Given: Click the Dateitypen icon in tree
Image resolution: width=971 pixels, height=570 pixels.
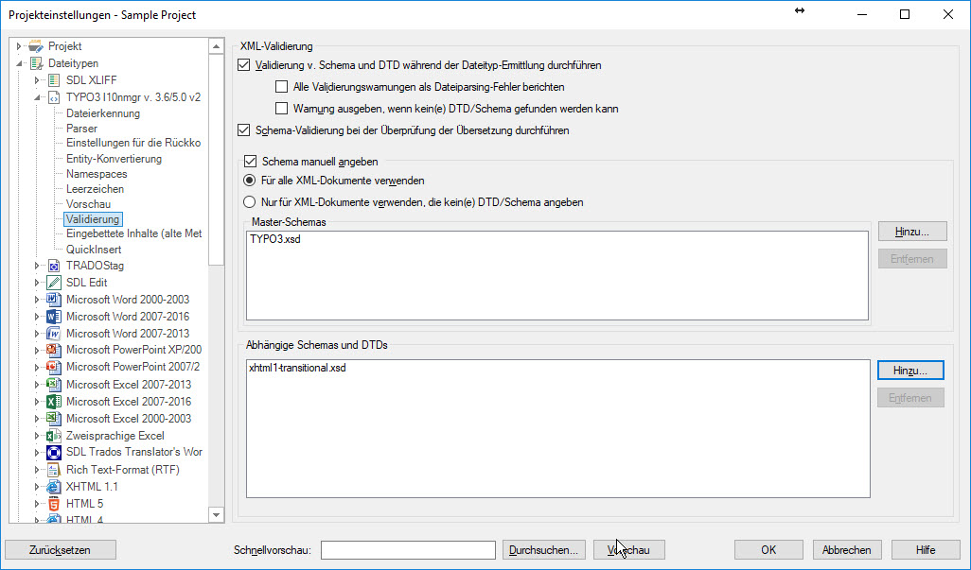Looking at the screenshot, I should [36, 63].
